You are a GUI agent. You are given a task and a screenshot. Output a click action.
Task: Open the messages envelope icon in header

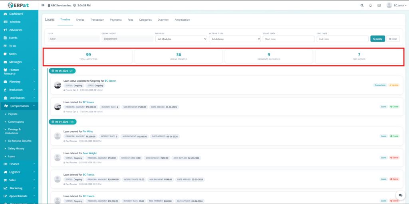click(379, 6)
